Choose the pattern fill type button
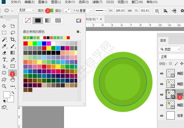Viewport: 184px width, 128px height. tap(58, 21)
